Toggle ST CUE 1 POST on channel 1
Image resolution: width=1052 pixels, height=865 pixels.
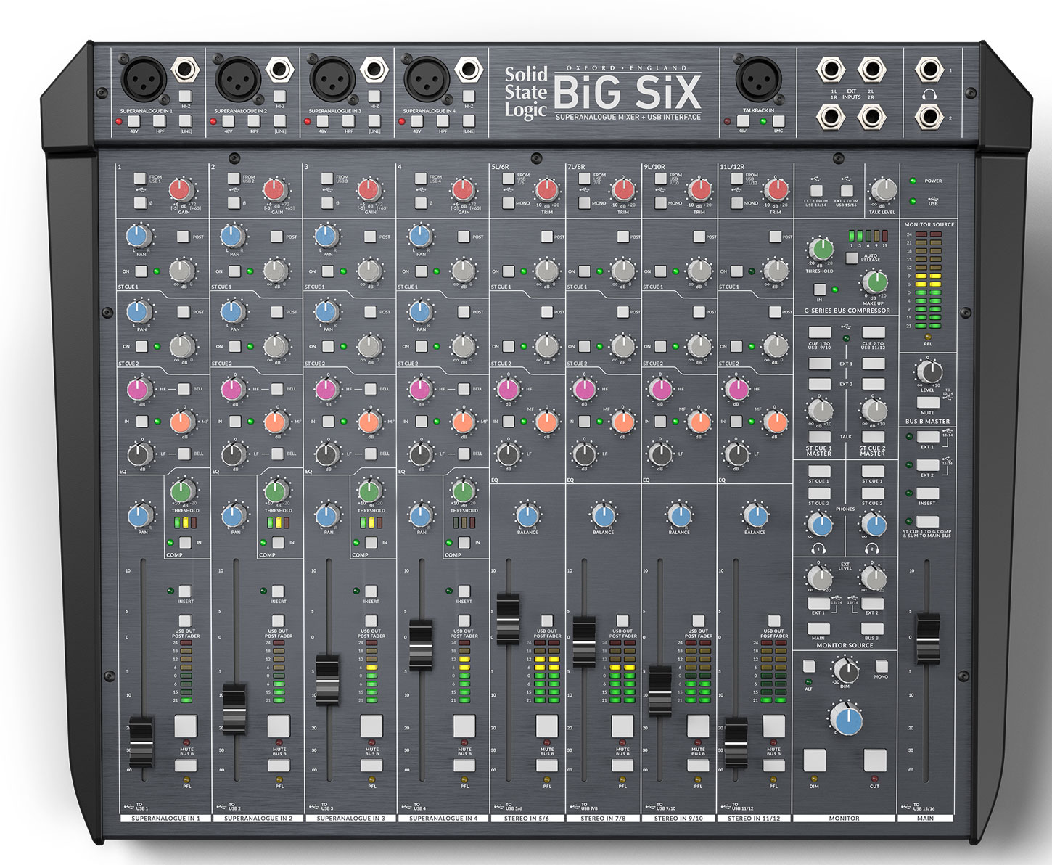[x=183, y=237]
